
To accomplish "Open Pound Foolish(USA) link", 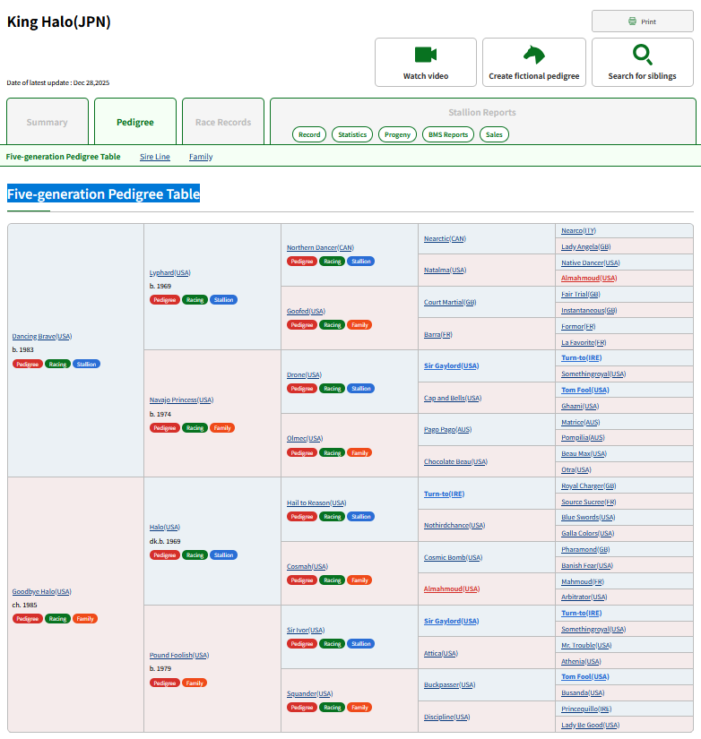I will 179,655.
